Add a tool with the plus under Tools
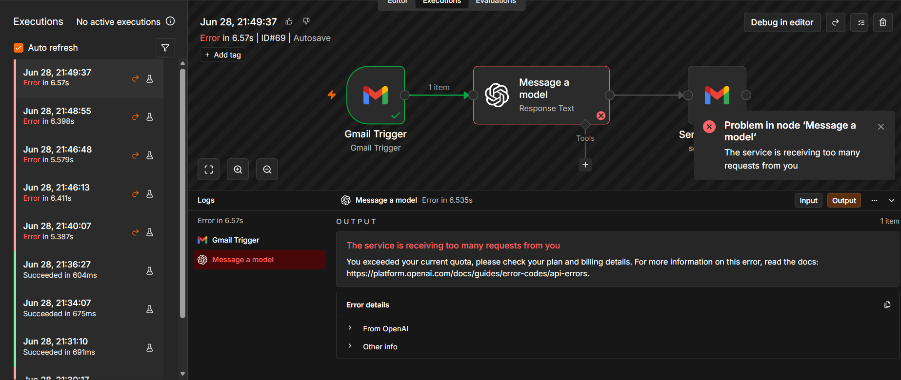The image size is (901, 380). [585, 165]
